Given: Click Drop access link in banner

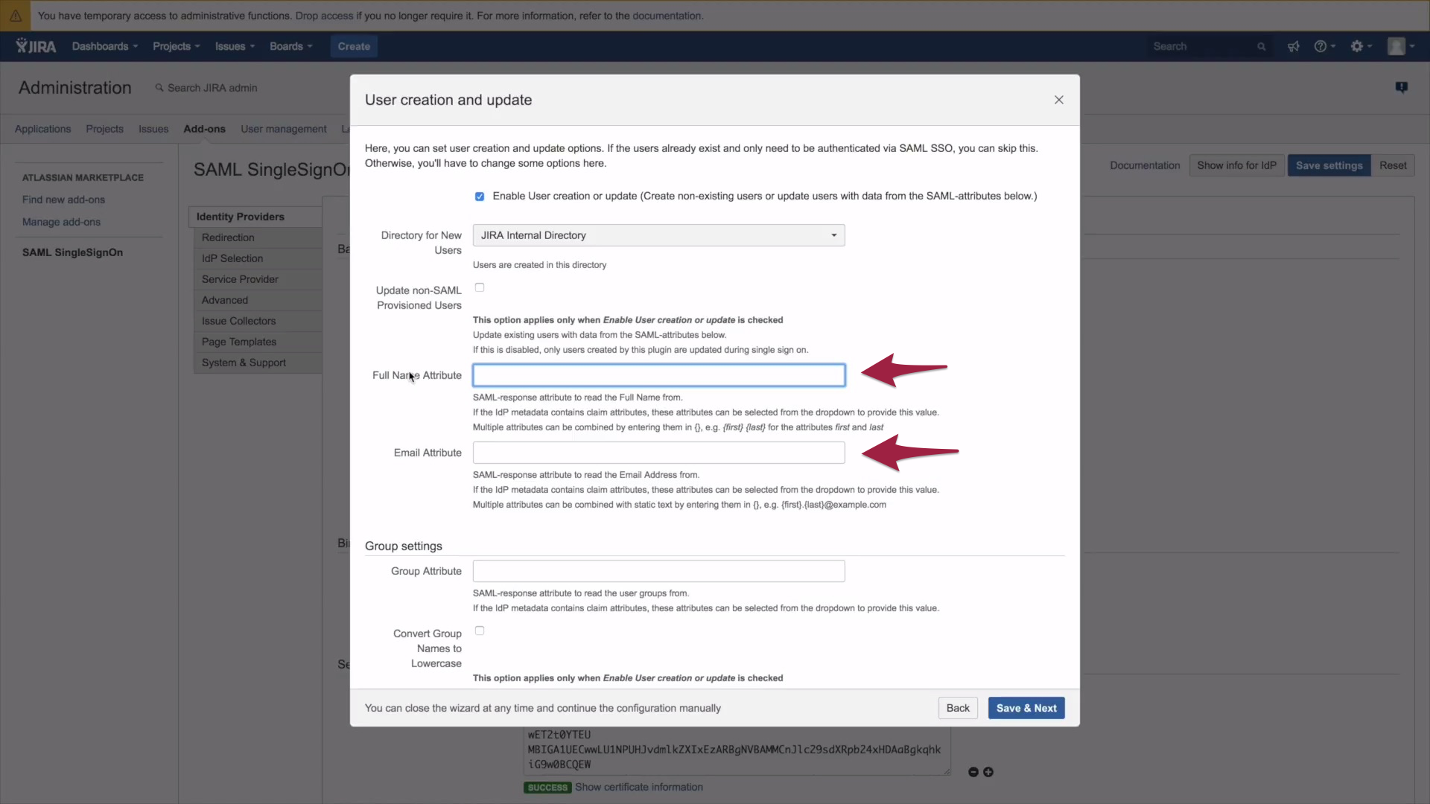Looking at the screenshot, I should (324, 16).
